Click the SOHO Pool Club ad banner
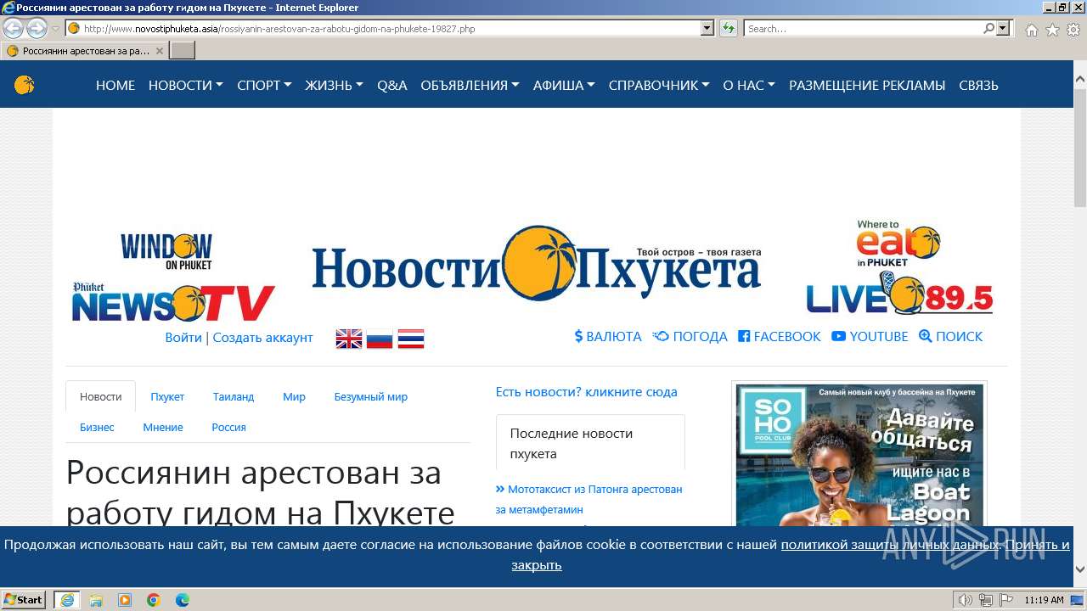Viewport: 1087px width, 611px height. click(859, 456)
